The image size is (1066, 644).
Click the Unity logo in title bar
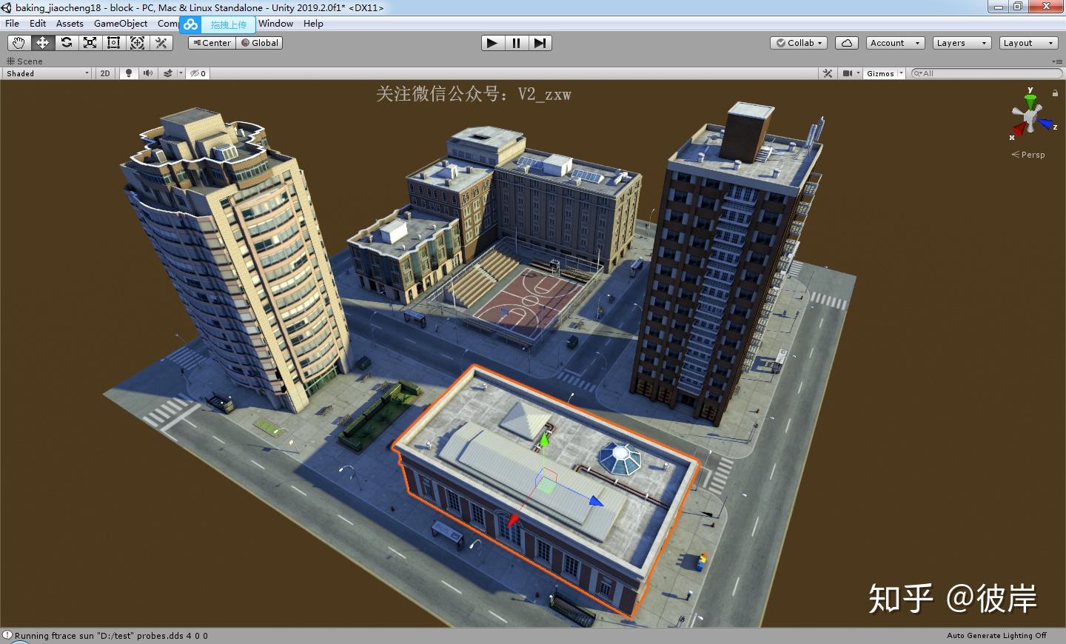[7, 7]
